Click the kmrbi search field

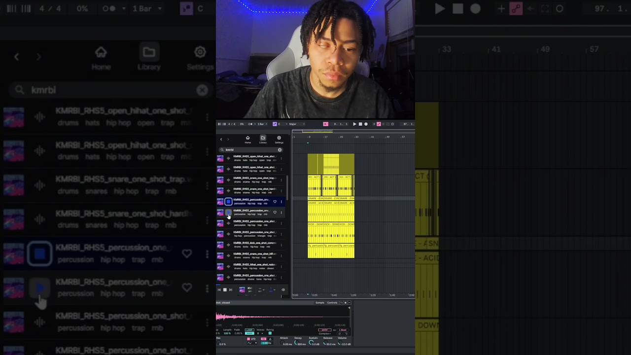coord(251,150)
